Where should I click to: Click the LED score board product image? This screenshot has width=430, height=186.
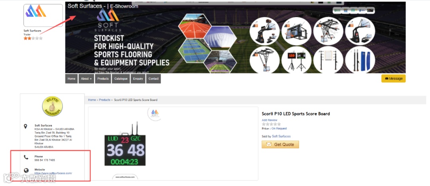pyautogui.click(x=125, y=144)
